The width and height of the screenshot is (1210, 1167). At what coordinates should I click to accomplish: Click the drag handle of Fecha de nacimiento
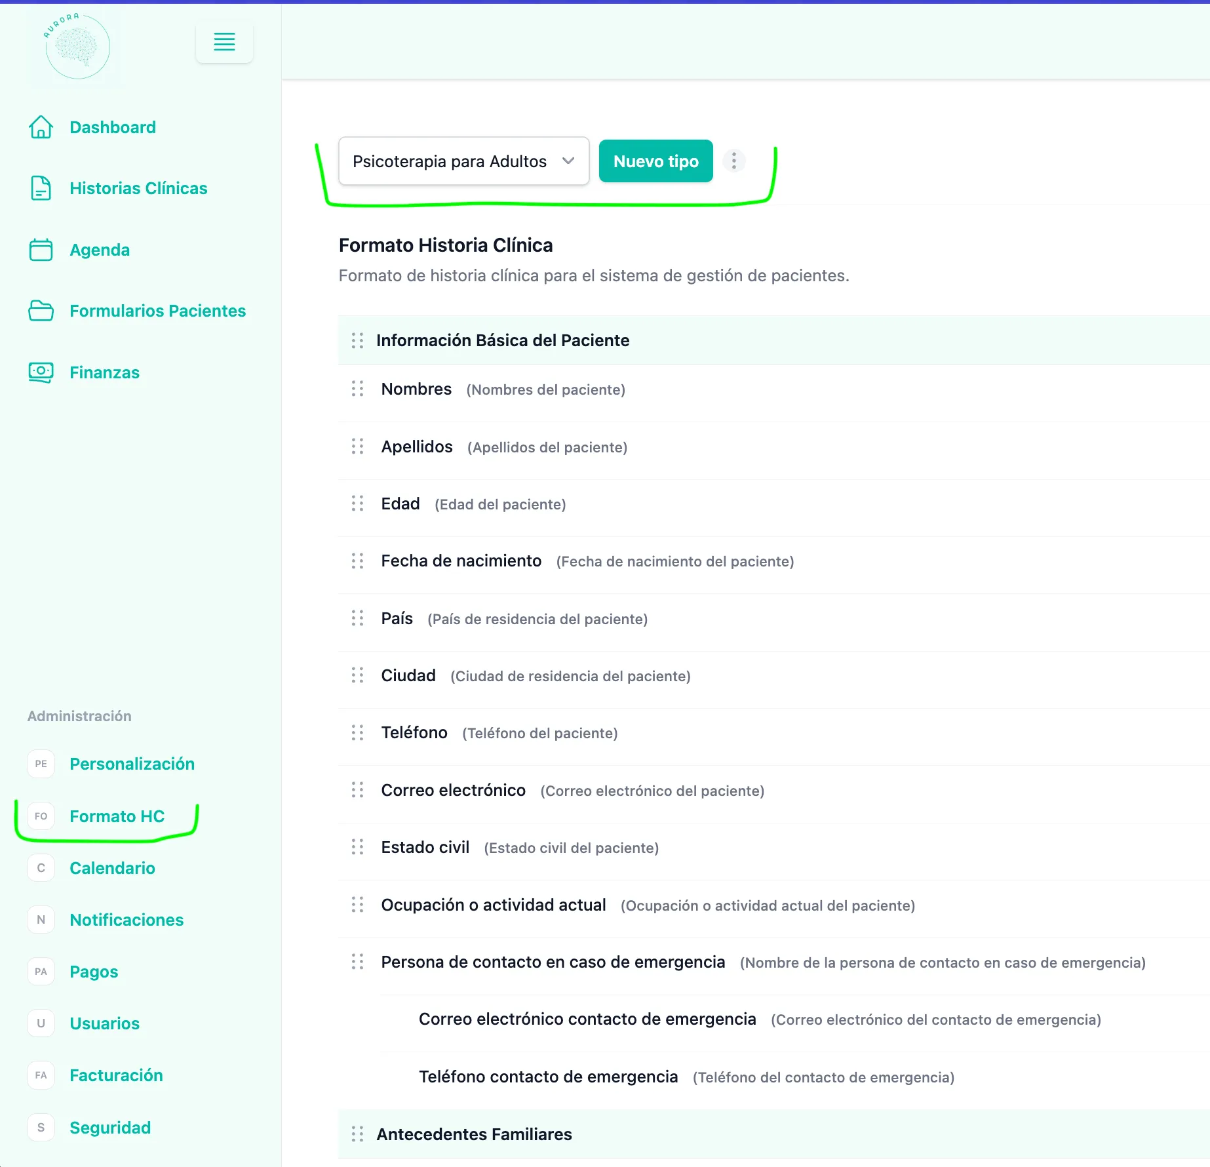pyautogui.click(x=357, y=561)
